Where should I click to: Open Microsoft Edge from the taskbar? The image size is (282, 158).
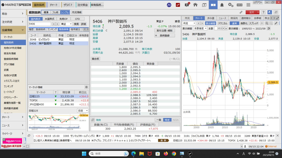click(x=133, y=154)
